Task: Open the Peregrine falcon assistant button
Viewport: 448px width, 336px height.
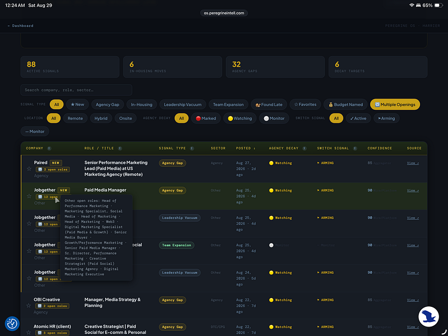Action: 428,316
